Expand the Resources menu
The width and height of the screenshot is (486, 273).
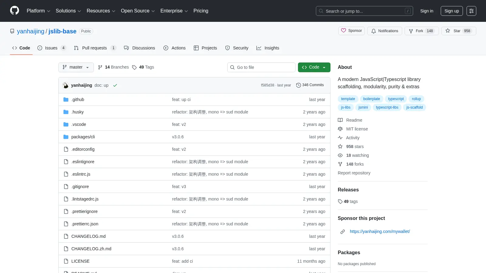coord(101,11)
